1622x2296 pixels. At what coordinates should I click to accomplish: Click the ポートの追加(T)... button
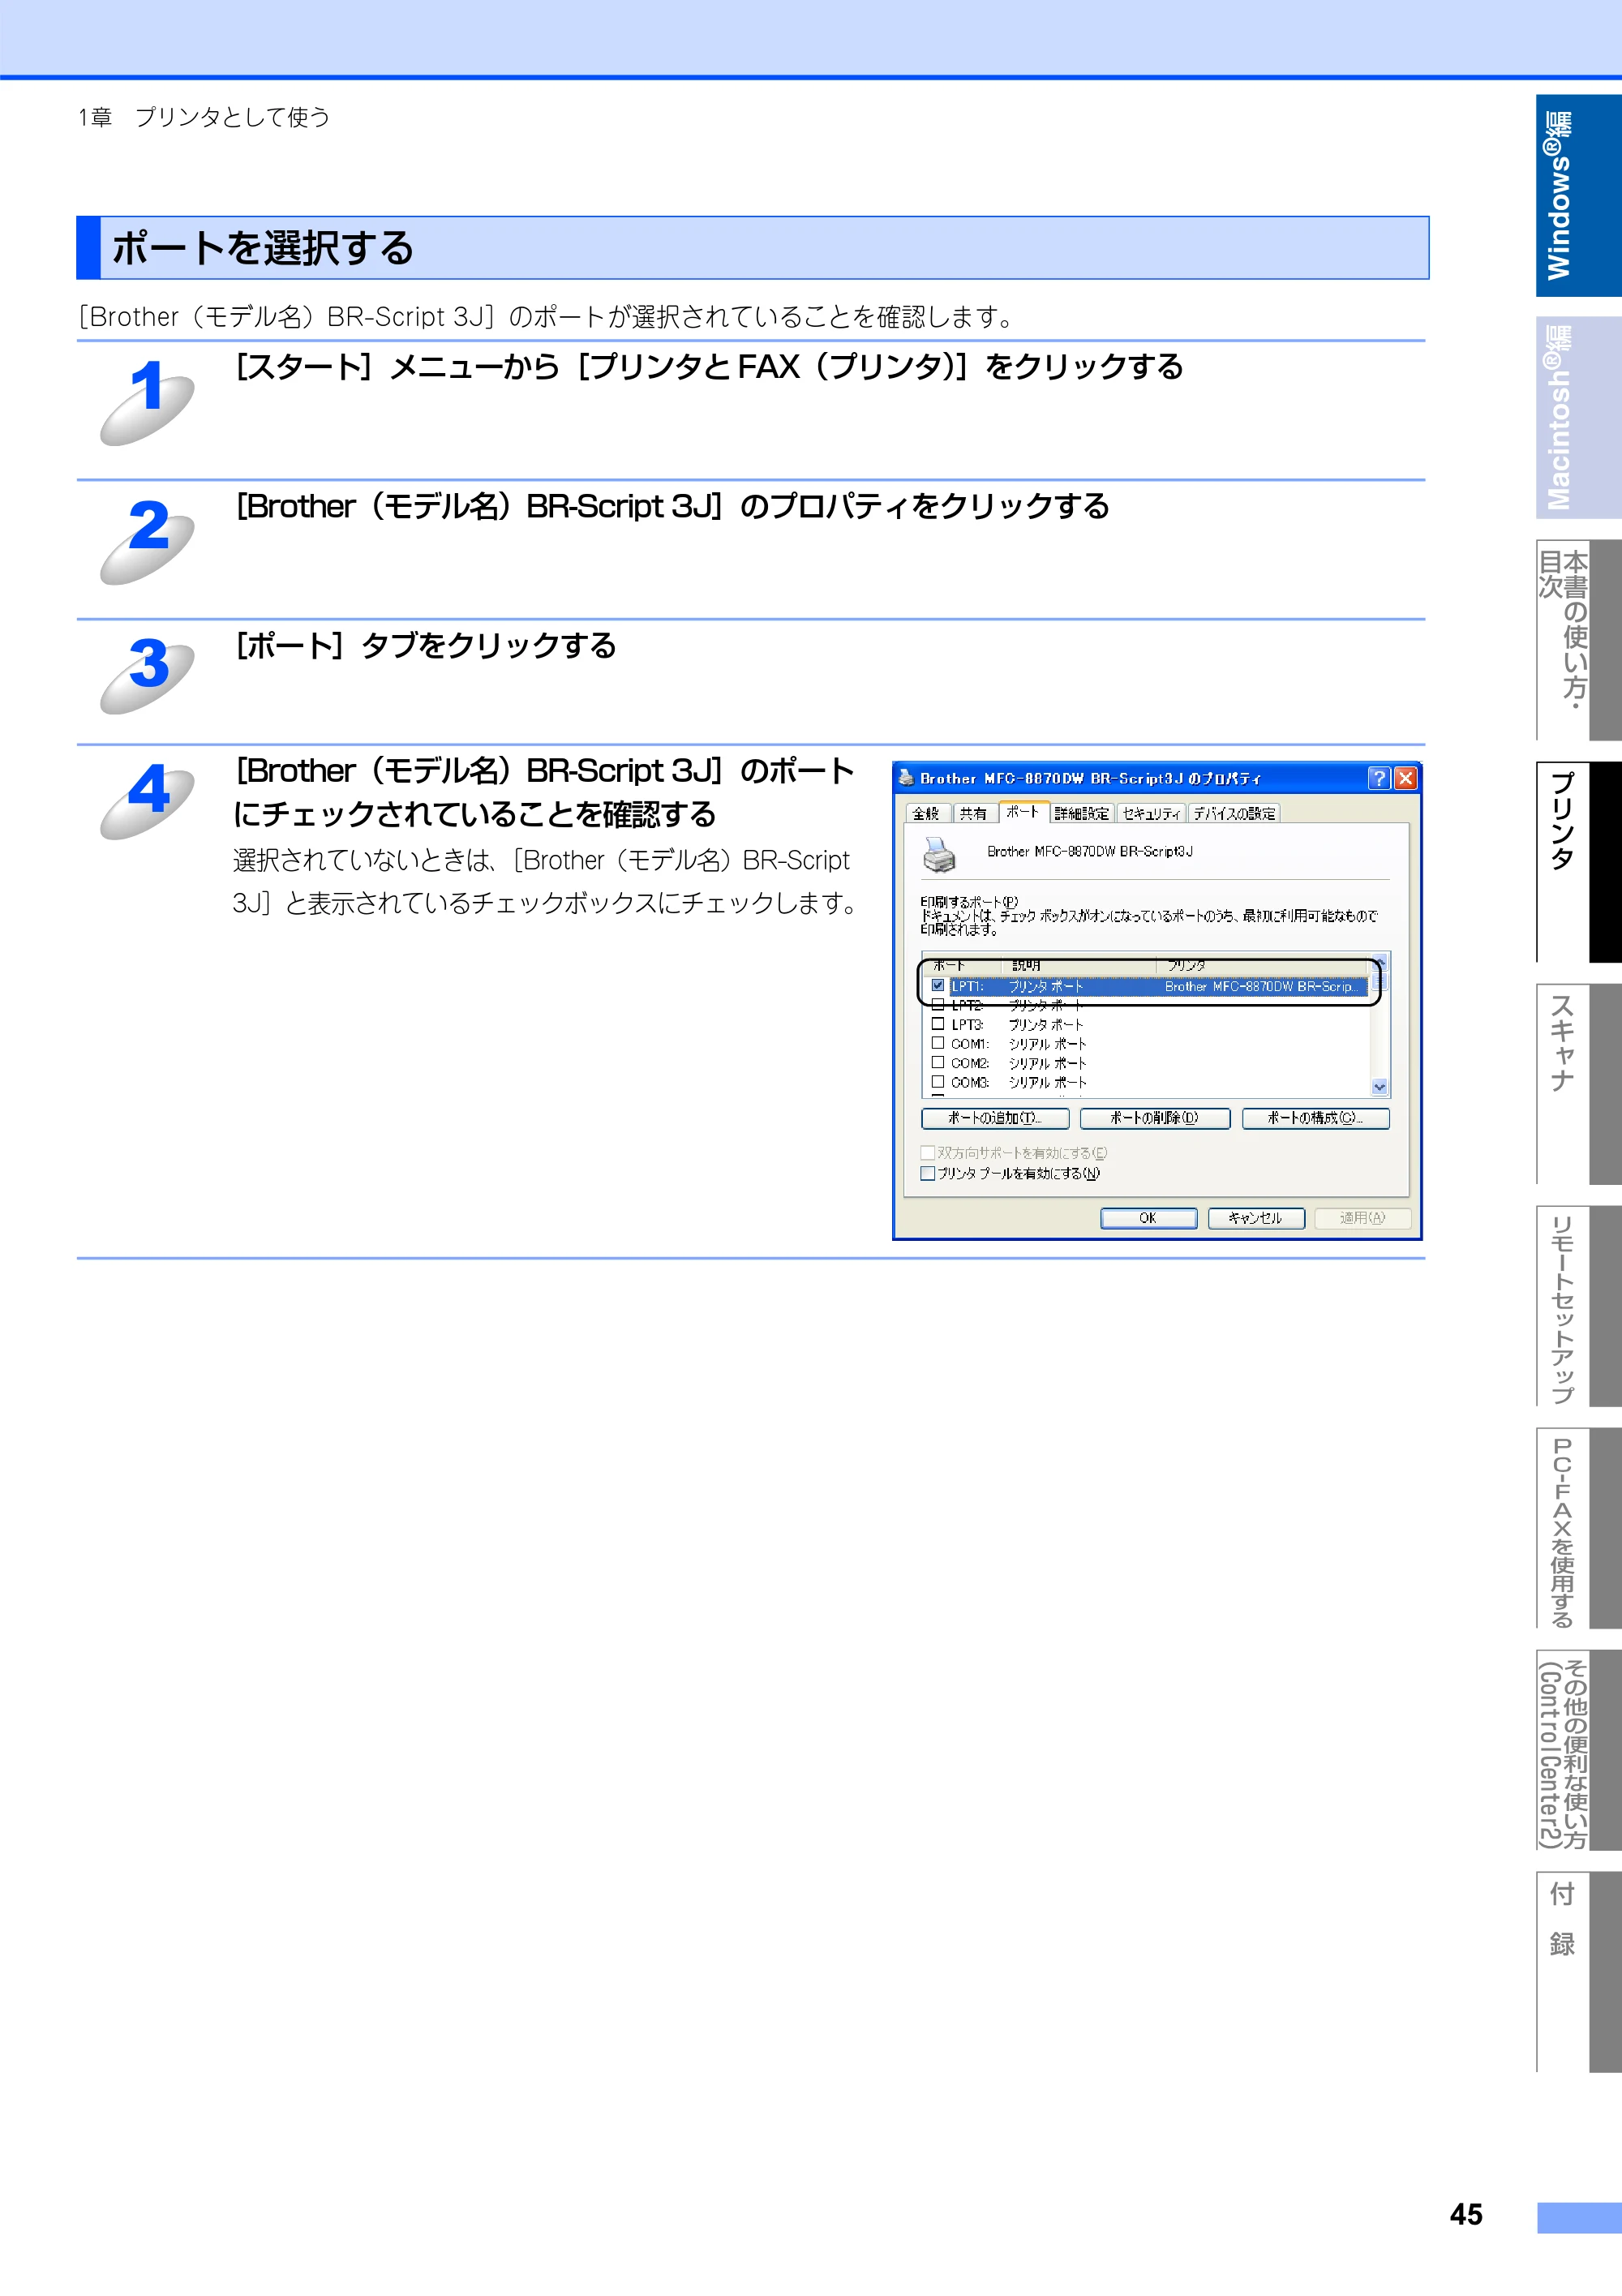995,1118
